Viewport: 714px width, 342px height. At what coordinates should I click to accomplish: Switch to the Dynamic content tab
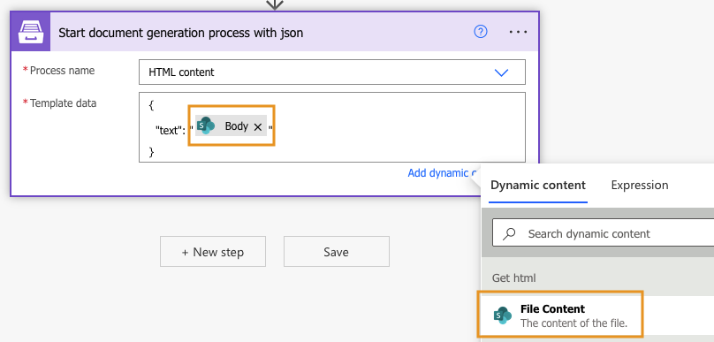click(x=538, y=186)
